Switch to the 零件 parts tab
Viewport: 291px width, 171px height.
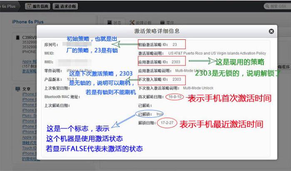pos(167,22)
